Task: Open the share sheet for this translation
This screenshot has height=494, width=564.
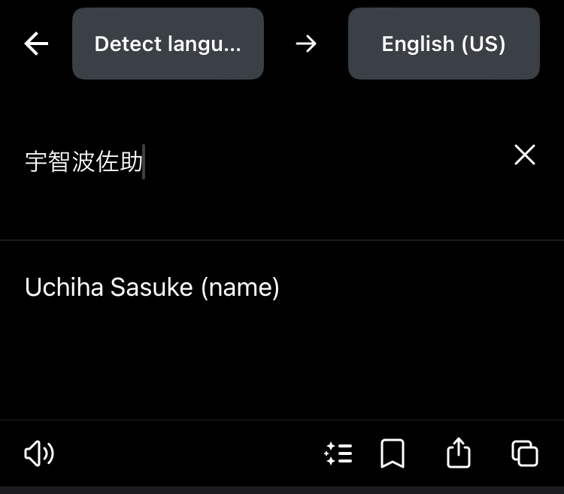Action: click(458, 453)
